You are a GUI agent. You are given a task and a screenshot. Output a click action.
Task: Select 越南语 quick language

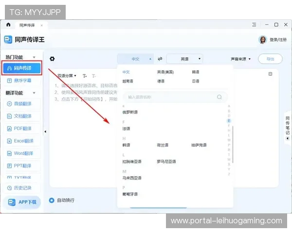(x=128, y=81)
